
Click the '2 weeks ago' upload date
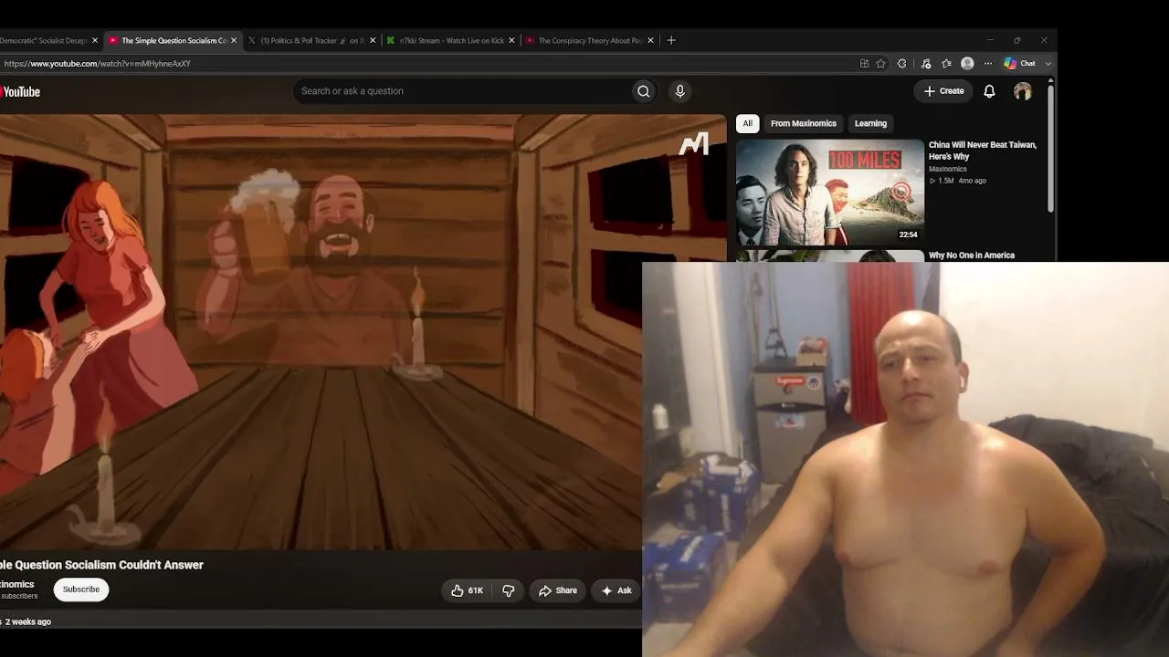pyautogui.click(x=28, y=621)
